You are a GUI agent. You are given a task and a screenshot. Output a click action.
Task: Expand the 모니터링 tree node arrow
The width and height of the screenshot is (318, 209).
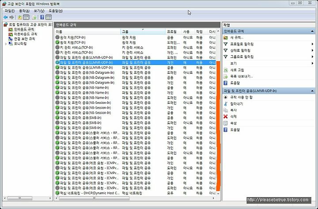[x=6, y=44]
